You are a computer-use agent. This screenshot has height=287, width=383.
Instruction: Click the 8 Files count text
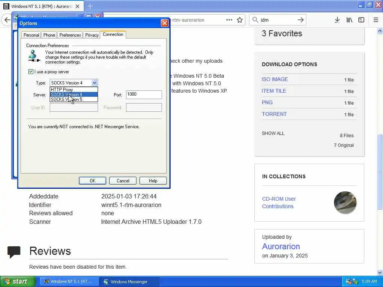(347, 135)
